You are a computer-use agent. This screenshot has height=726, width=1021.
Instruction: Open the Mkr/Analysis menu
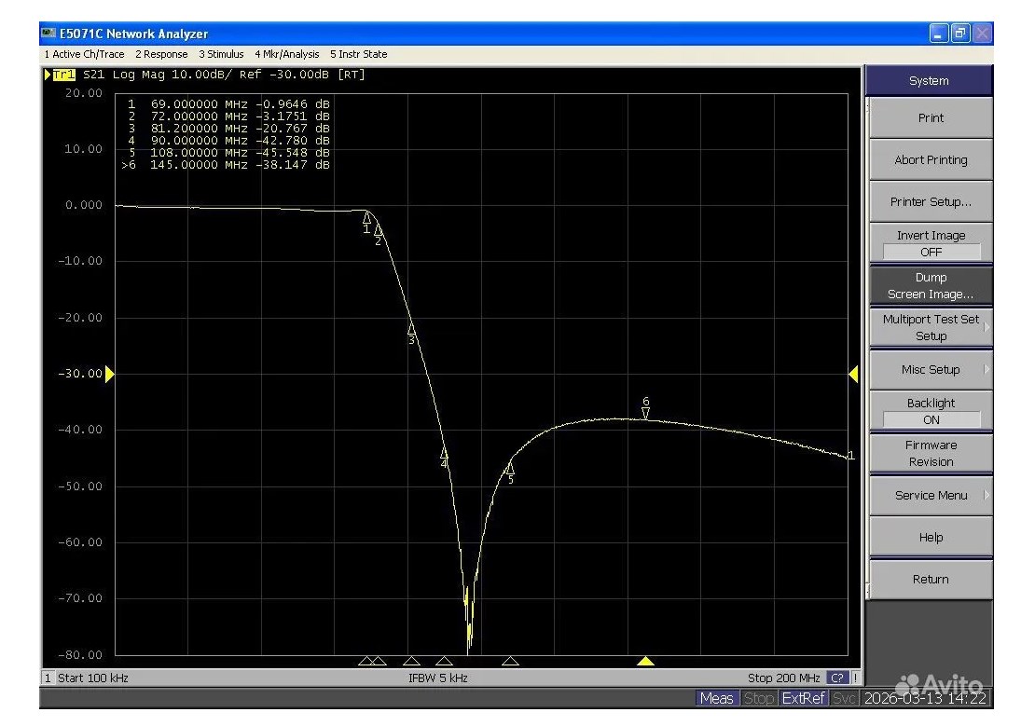pyautogui.click(x=286, y=54)
